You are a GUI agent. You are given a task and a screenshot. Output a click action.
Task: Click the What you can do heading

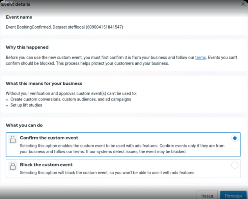[24, 125]
